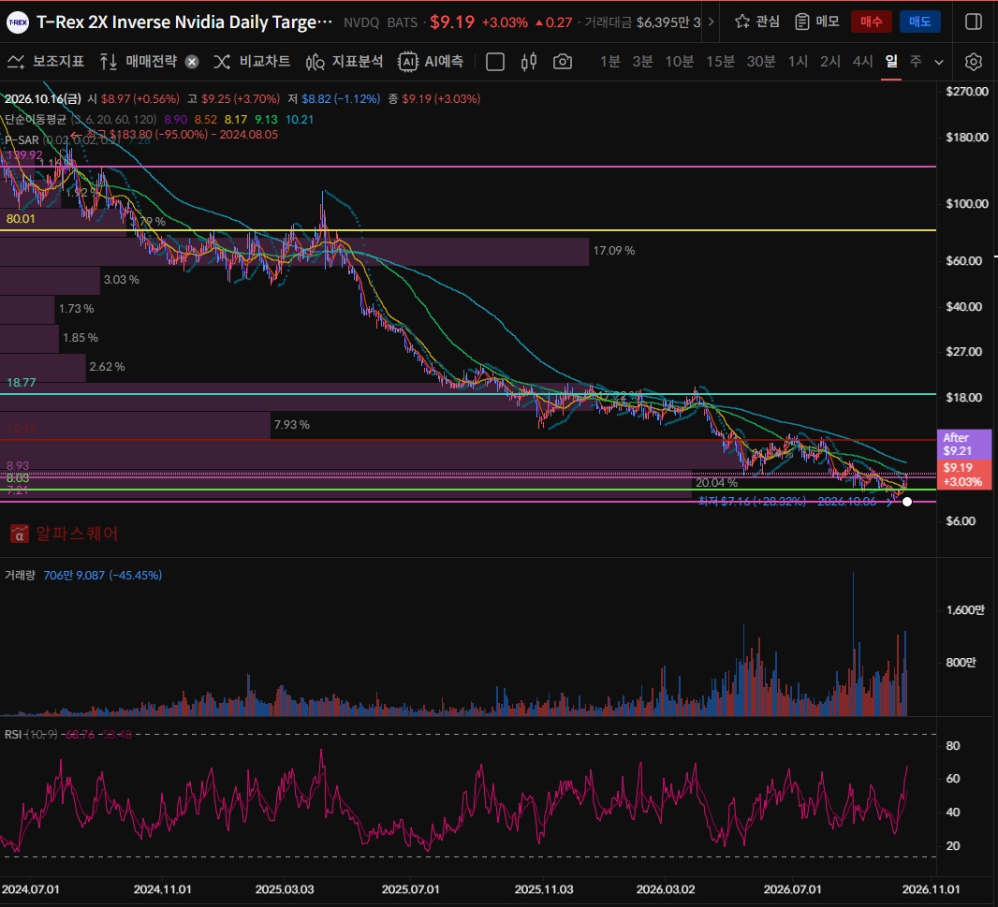Image resolution: width=998 pixels, height=907 pixels.
Task: Select the 1분 timeframe
Action: coord(609,61)
